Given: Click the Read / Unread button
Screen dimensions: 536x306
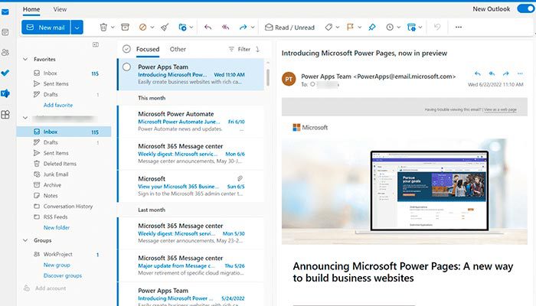Looking at the screenshot, I should click(x=289, y=27).
